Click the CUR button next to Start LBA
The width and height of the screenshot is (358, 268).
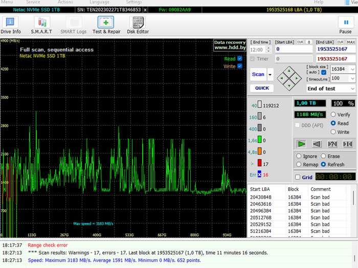pyautogui.click(x=300, y=42)
